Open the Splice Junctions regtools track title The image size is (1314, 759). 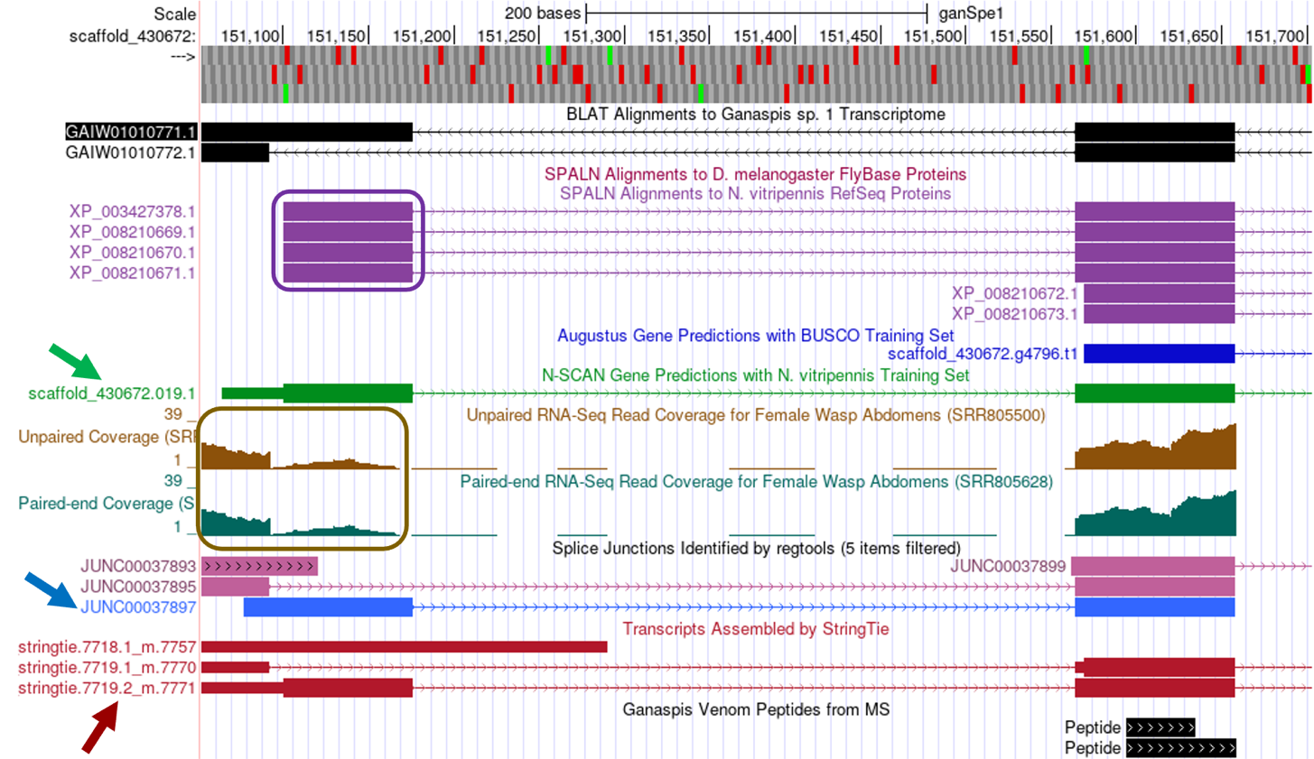757,548
